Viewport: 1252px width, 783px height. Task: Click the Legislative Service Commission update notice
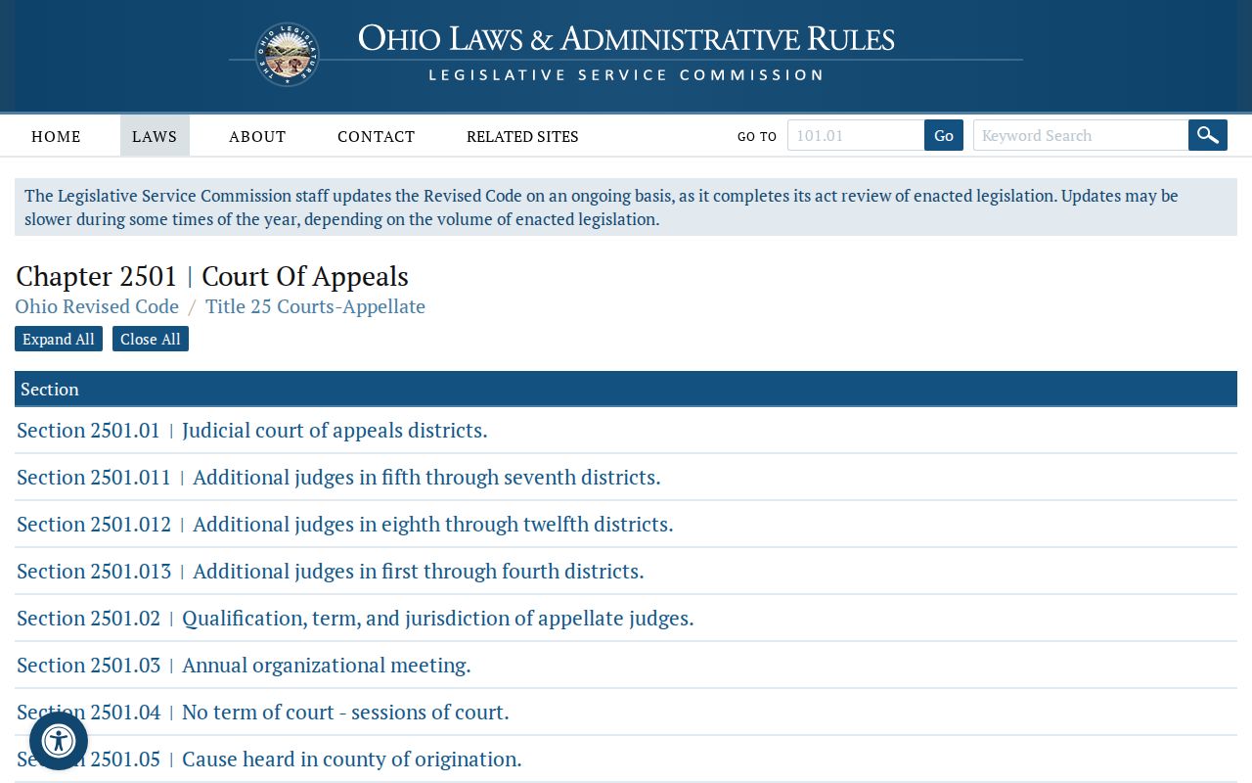click(x=626, y=207)
